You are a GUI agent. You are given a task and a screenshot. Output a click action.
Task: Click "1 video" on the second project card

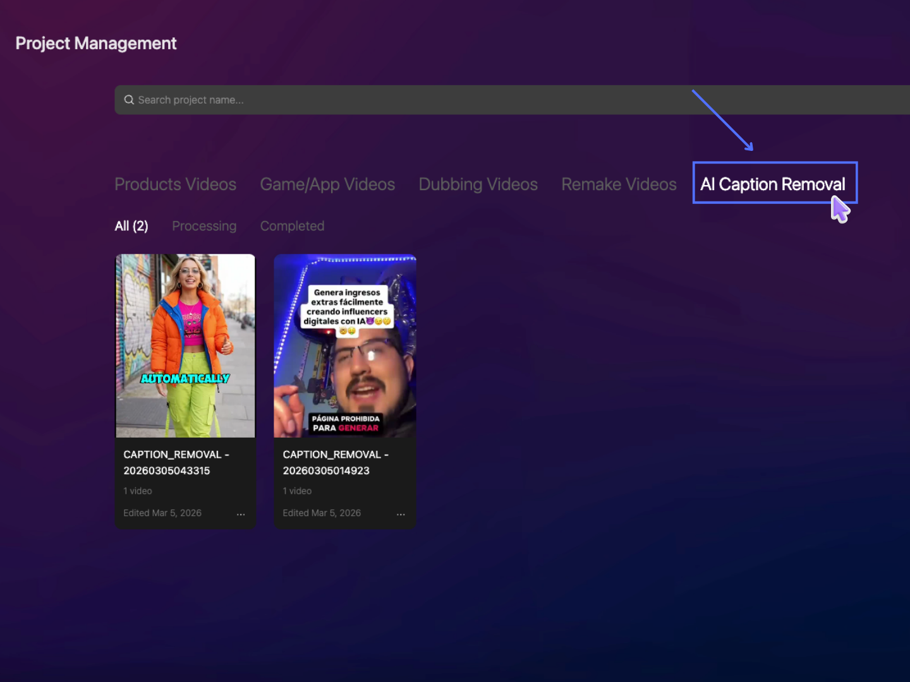[x=297, y=491]
